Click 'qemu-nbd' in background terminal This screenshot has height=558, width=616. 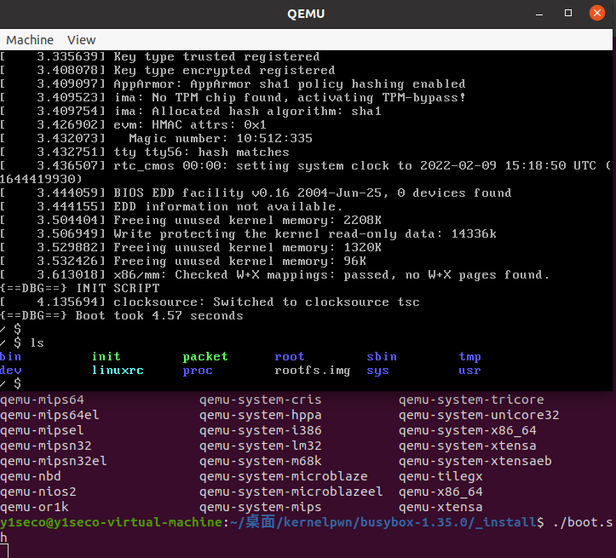pyautogui.click(x=31, y=476)
